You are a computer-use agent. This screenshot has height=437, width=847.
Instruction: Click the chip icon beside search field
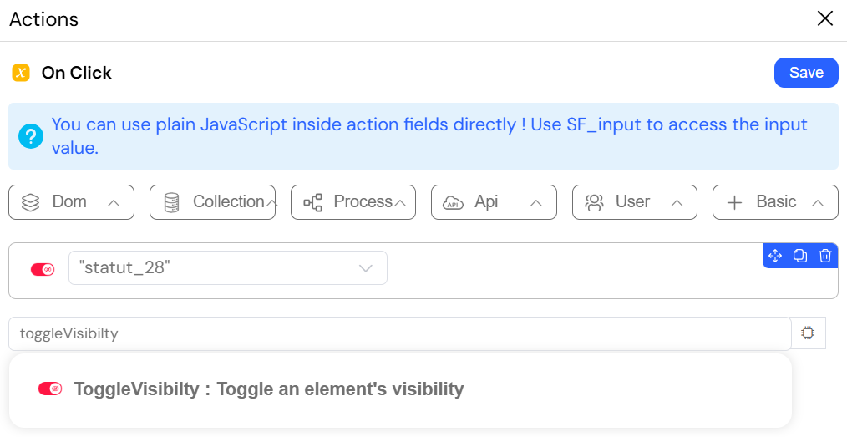click(808, 333)
